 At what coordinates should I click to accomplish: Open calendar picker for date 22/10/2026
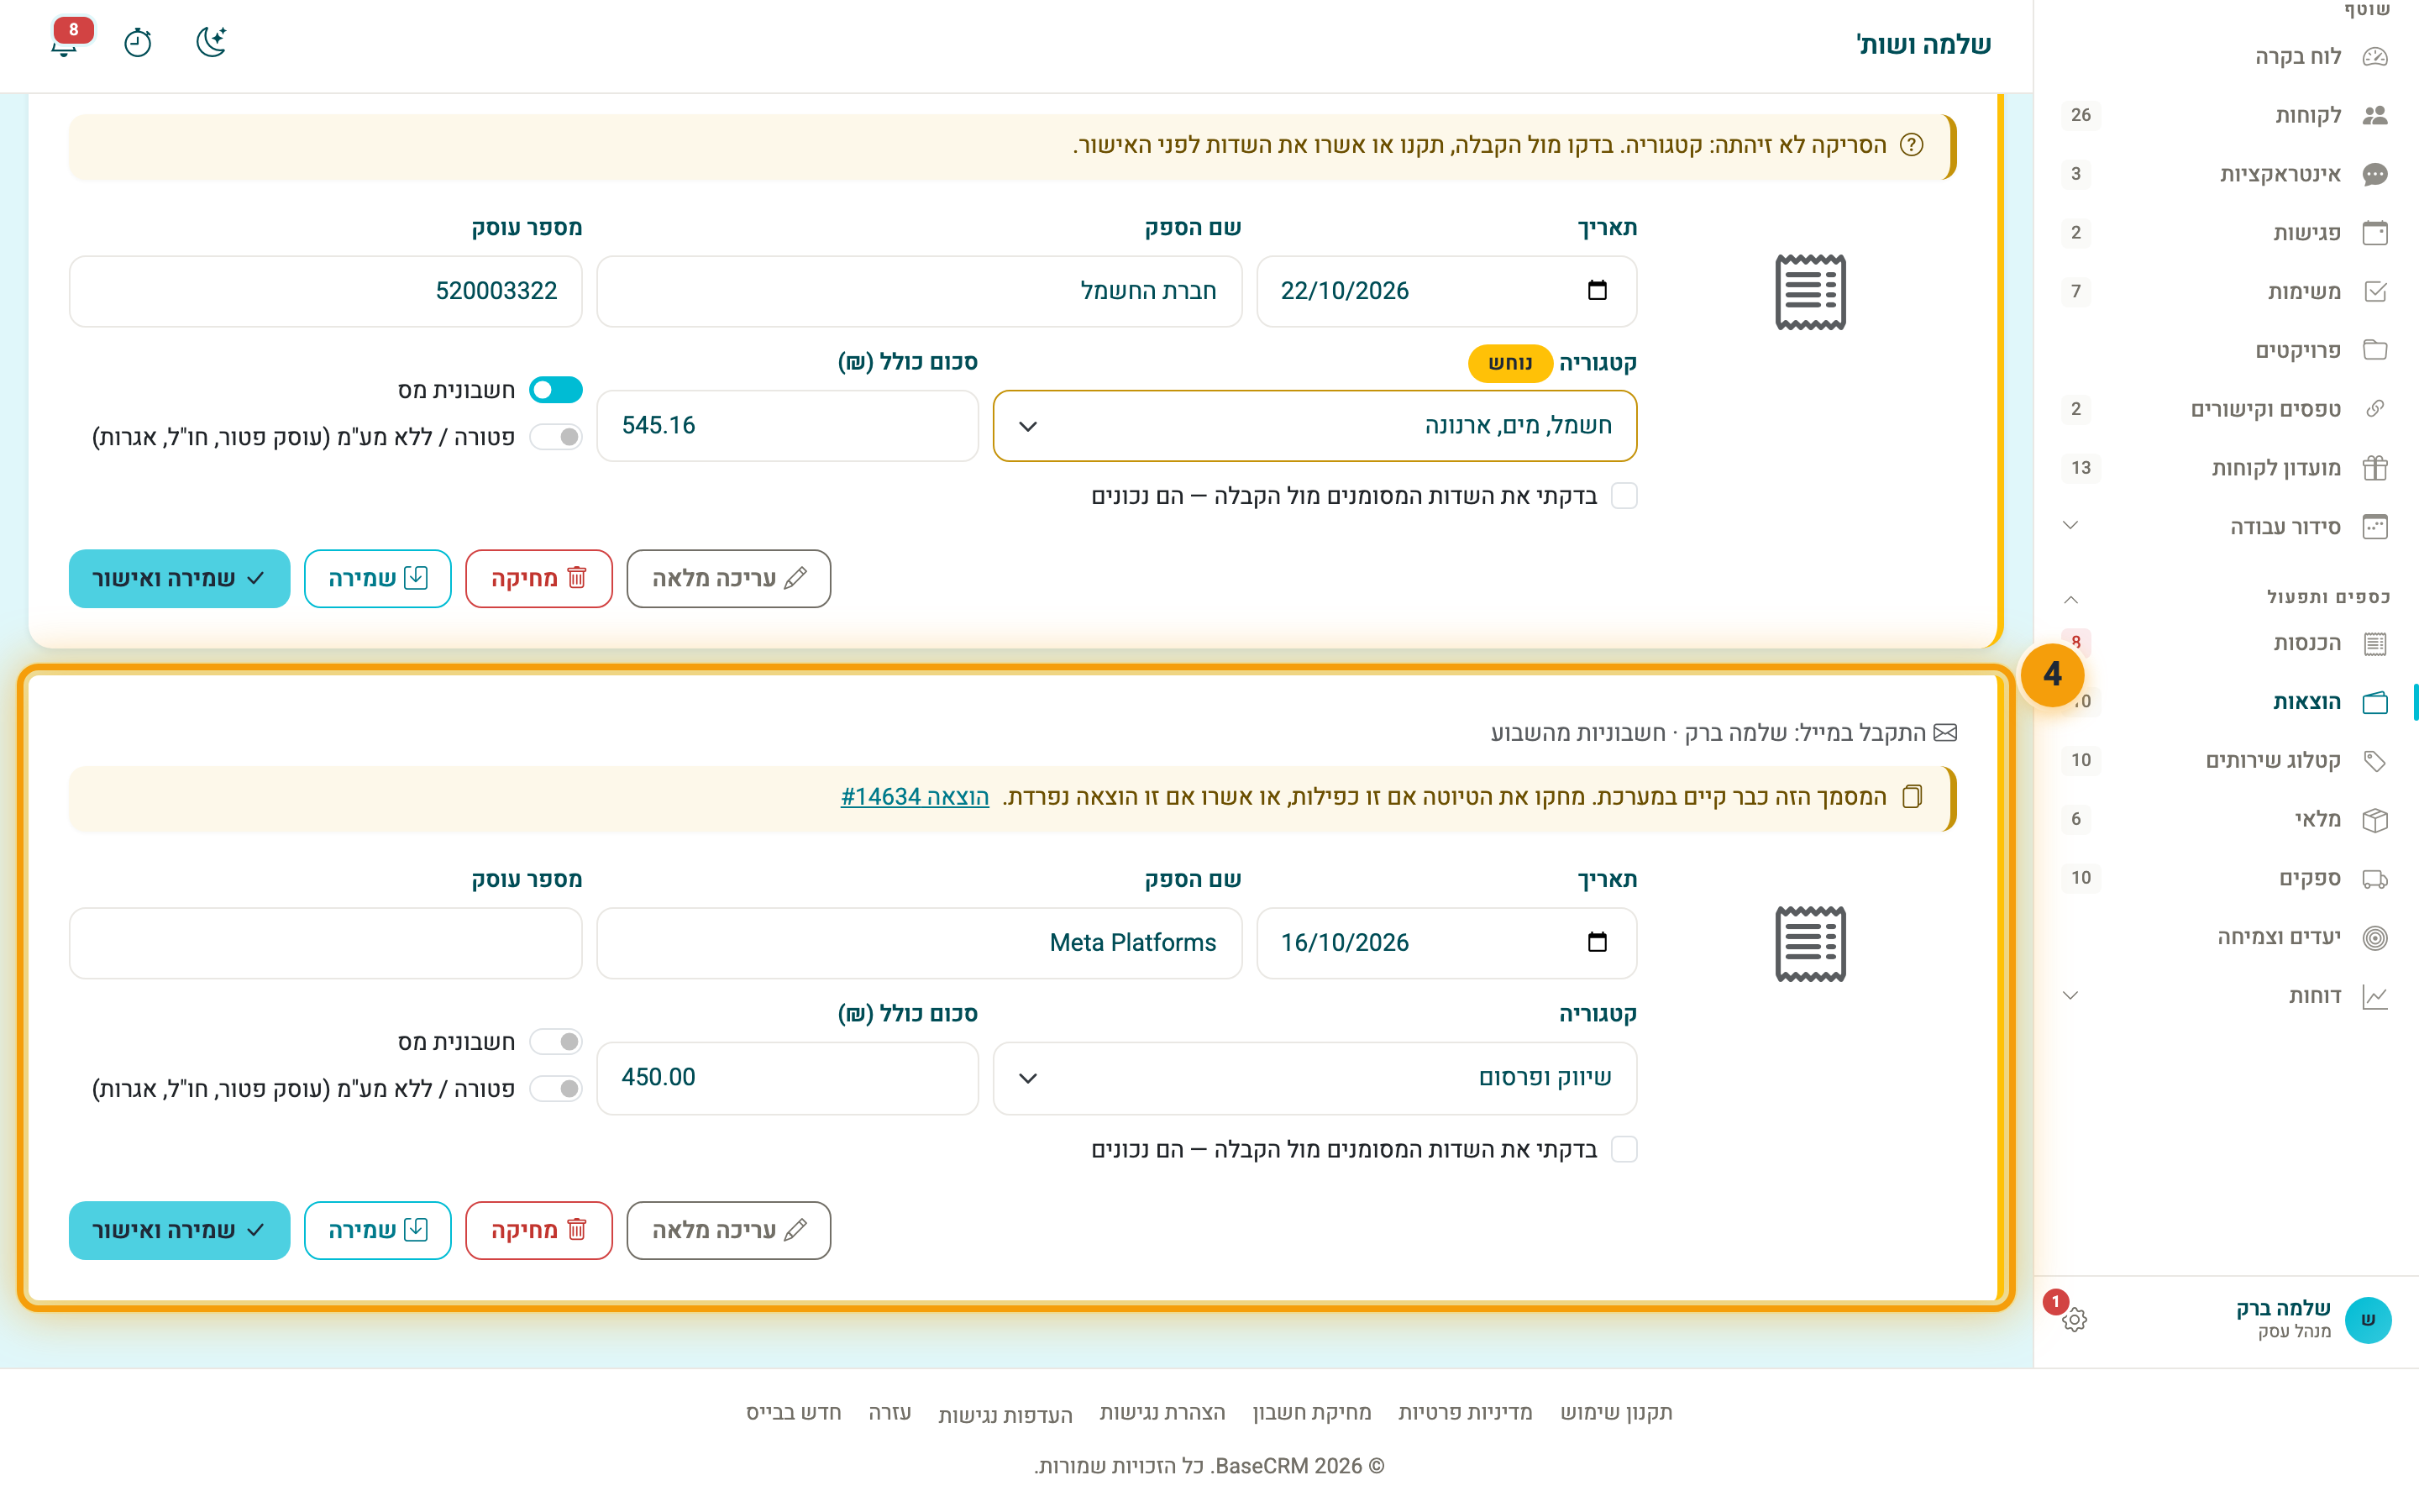click(x=1598, y=290)
